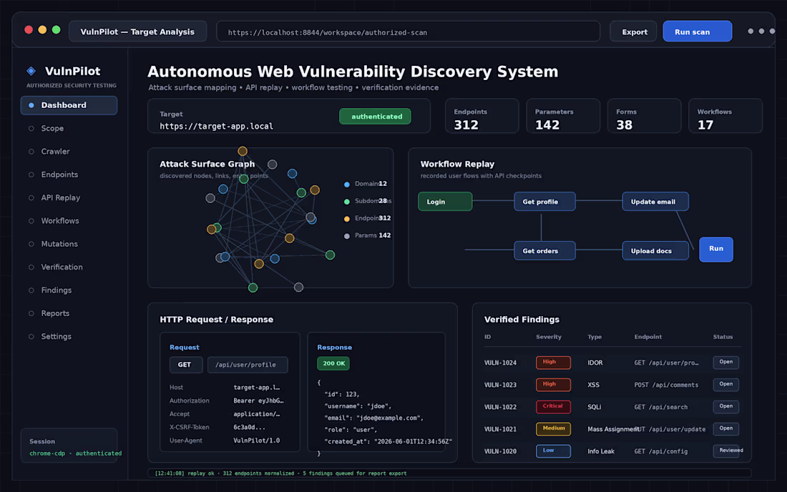The width and height of the screenshot is (787, 492).
Task: Select the Login workflow step
Action: pyautogui.click(x=445, y=202)
